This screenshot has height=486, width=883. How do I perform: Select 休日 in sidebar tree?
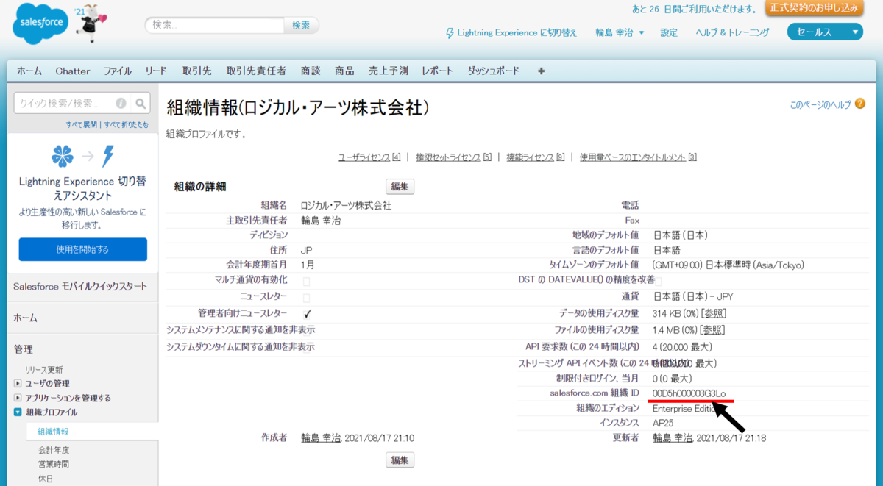click(x=46, y=479)
